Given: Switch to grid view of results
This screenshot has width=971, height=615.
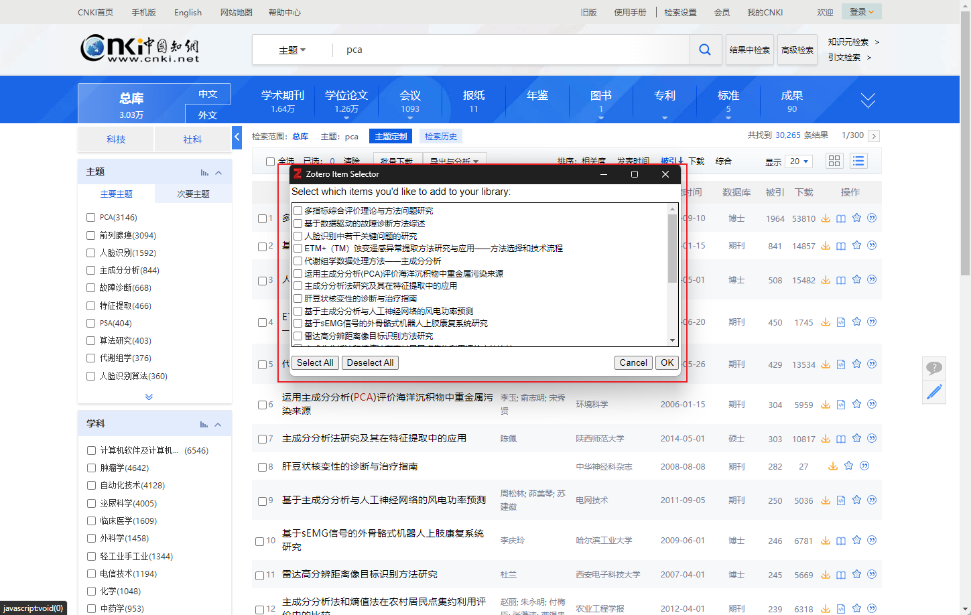Looking at the screenshot, I should (834, 161).
